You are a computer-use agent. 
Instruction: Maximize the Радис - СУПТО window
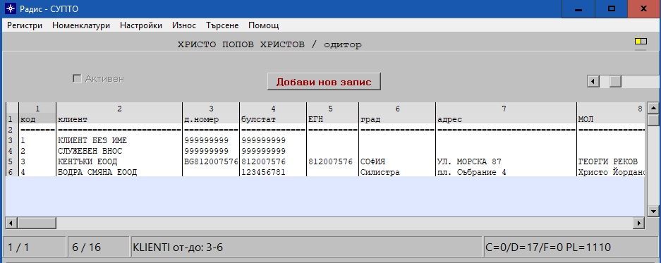click(x=611, y=9)
